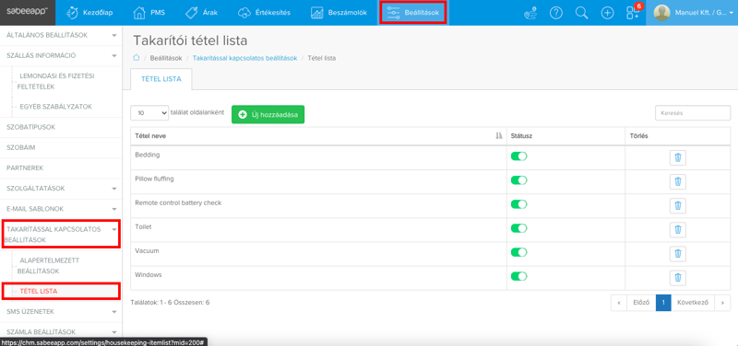738x346 pixels.
Task: Expand E-MAIL SABLONOK in the sidebar
Action: pyautogui.click(x=61, y=209)
